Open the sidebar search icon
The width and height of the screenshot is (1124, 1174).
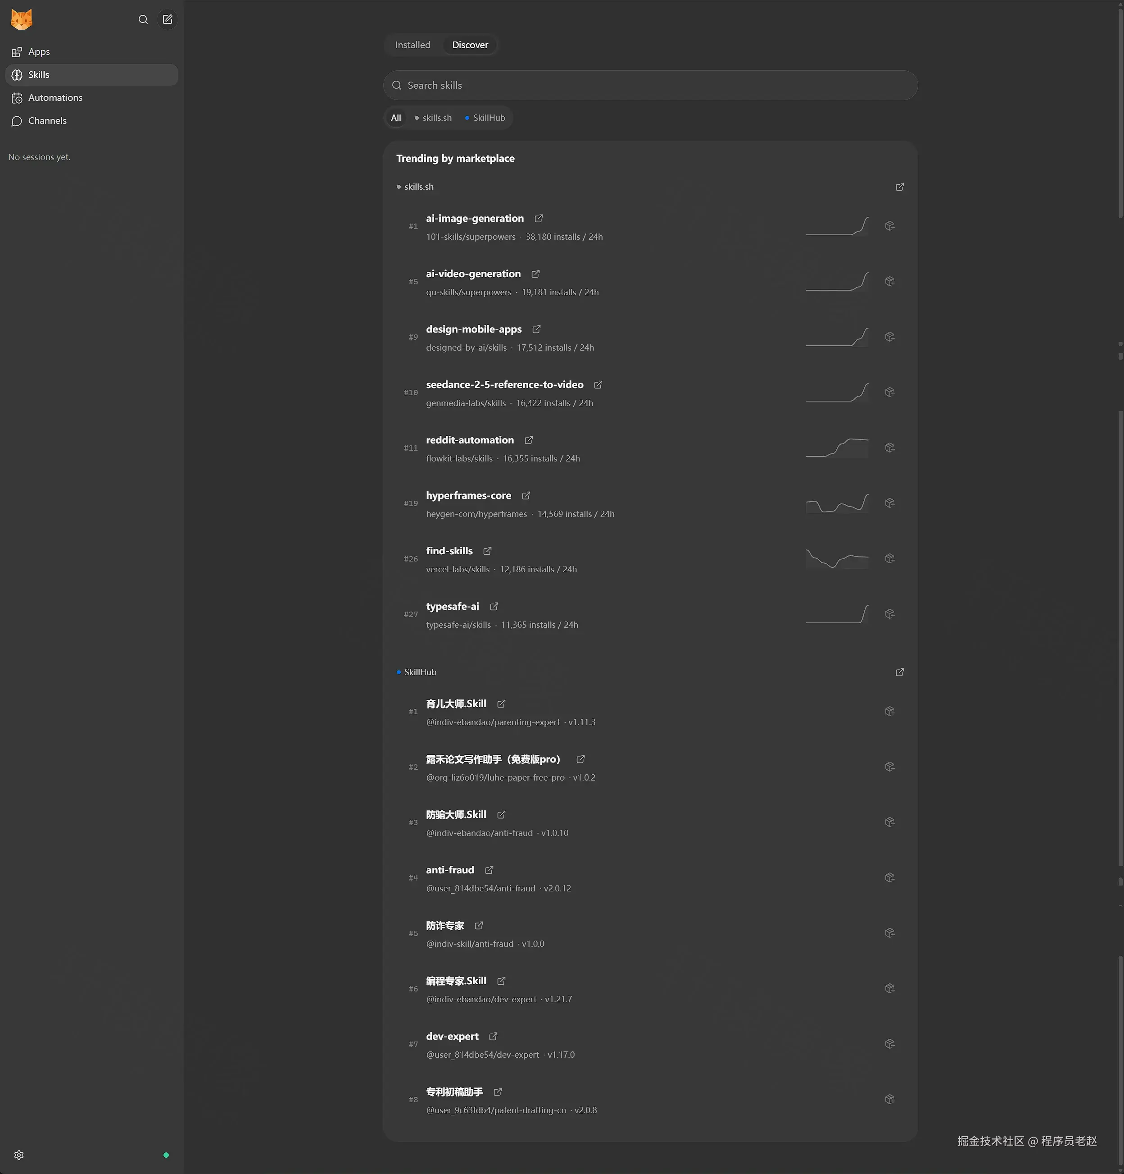[143, 19]
